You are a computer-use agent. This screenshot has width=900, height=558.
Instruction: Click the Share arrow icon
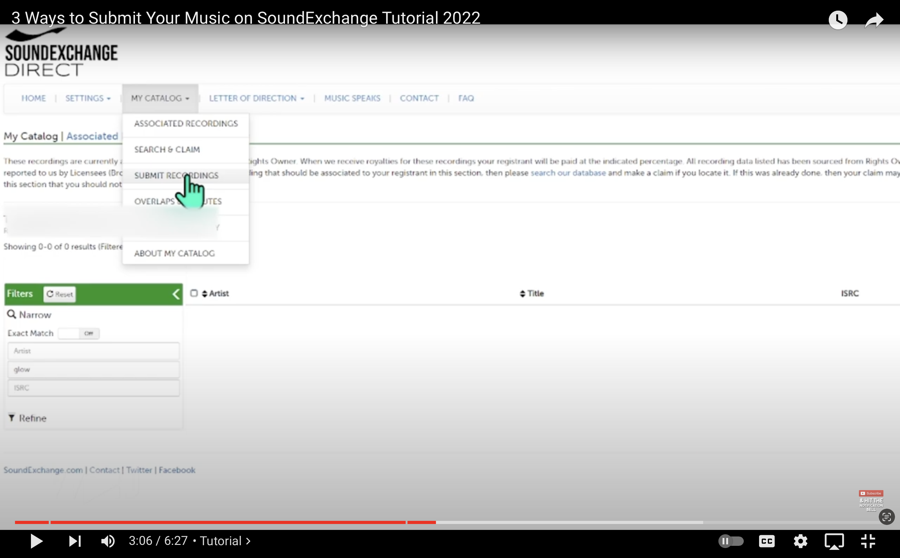[x=874, y=20]
